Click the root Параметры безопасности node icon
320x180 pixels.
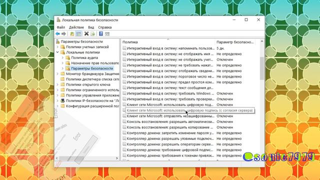[x=58, y=41]
